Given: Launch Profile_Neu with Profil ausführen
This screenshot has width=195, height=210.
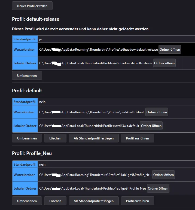Looking at the screenshot, I should 138,201.
